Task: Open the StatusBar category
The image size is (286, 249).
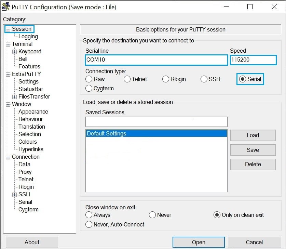Action: click(x=31, y=89)
